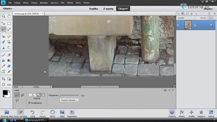
Task: Set selection mode to New selection
Action: pyautogui.click(x=30, y=95)
